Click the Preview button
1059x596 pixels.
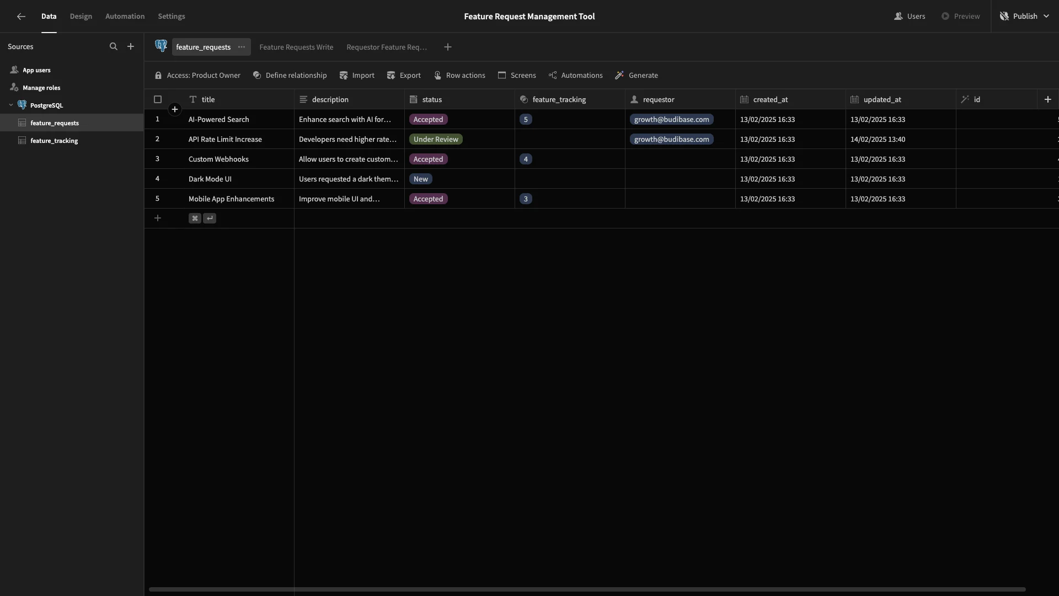tap(960, 17)
